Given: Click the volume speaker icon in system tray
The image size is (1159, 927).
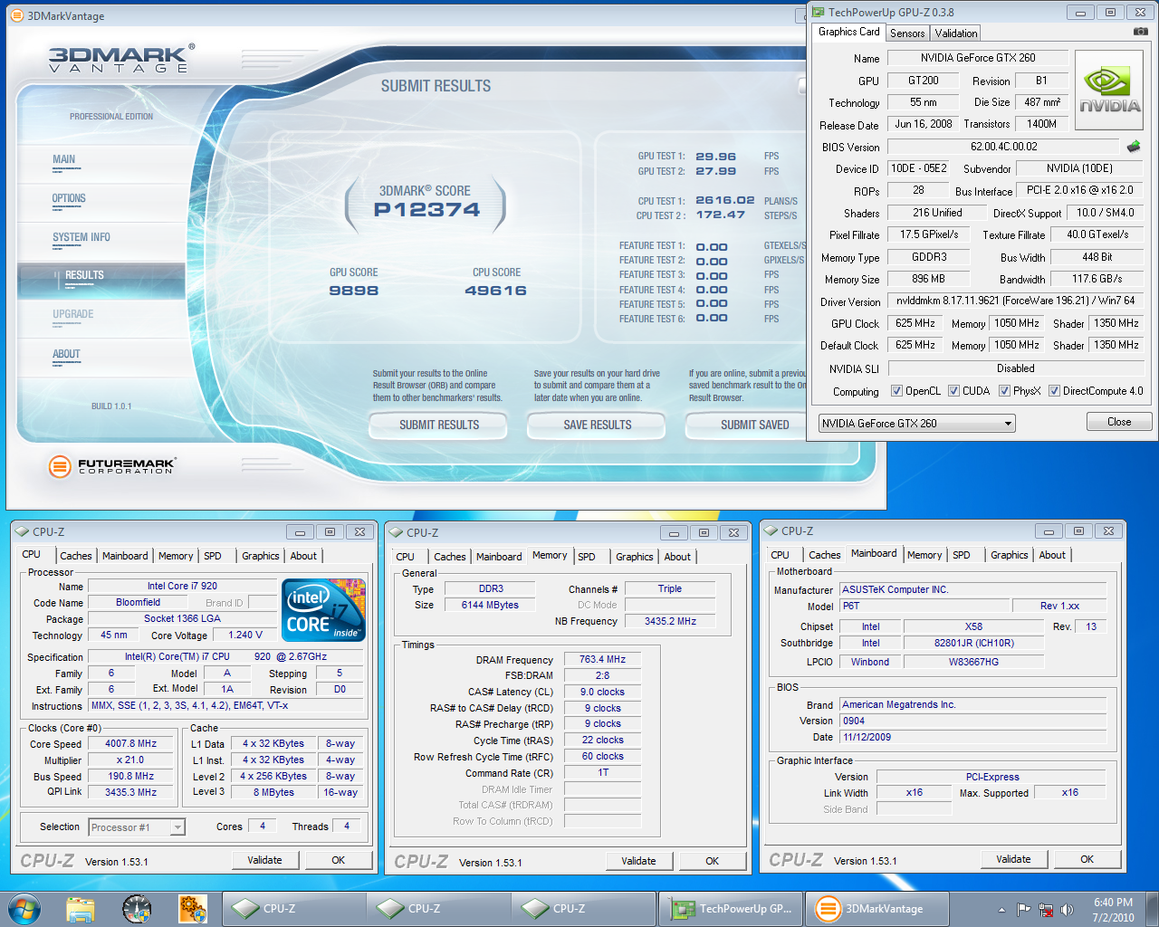Looking at the screenshot, I should click(1067, 909).
